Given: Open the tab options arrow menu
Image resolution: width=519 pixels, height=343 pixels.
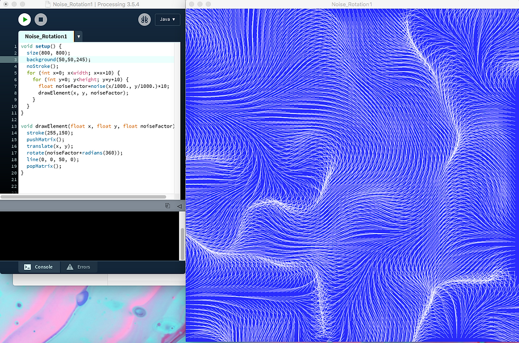Looking at the screenshot, I should coord(79,37).
